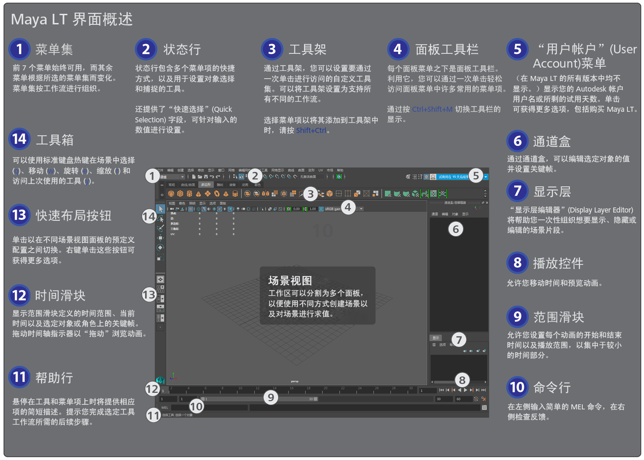Click the Mirror shelf icon with two cylinders

click(x=265, y=194)
